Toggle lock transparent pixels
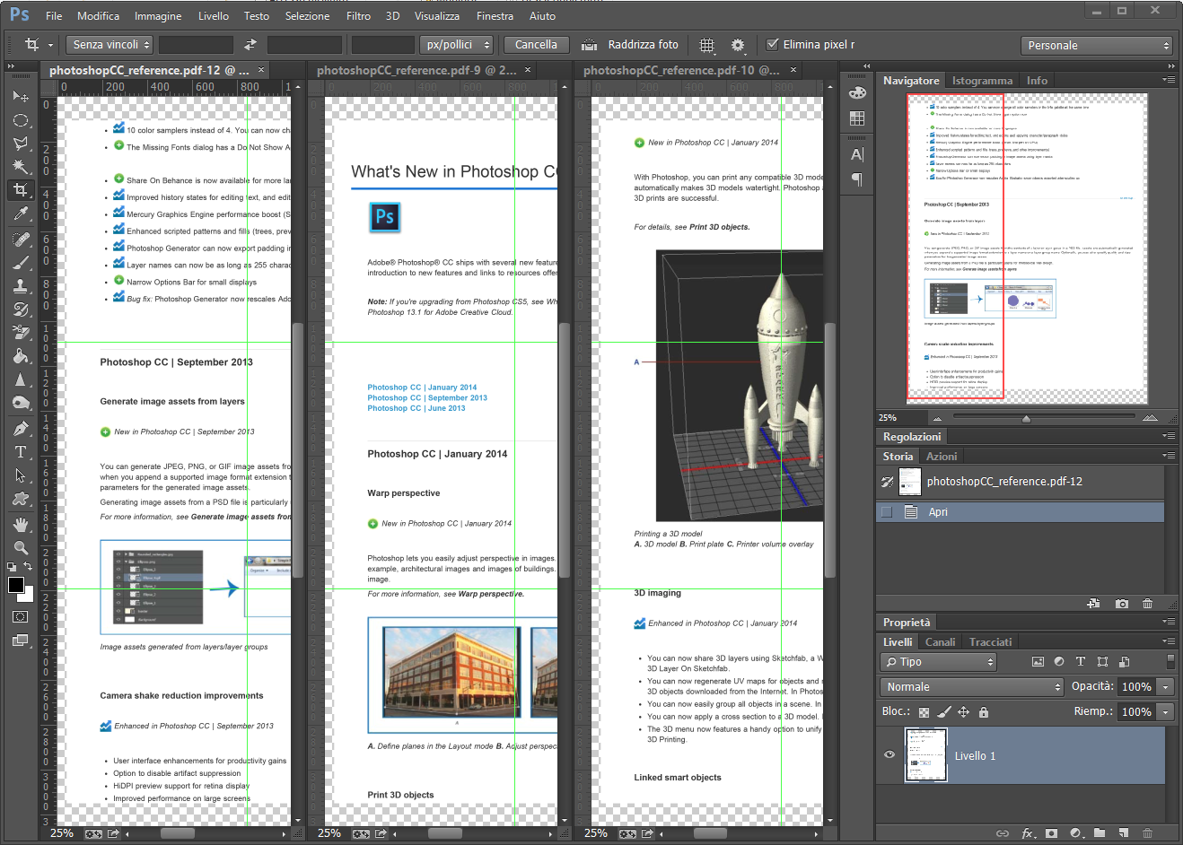 point(924,712)
